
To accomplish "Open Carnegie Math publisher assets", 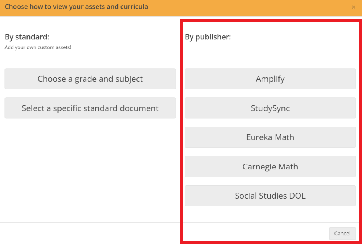I will point(270,166).
